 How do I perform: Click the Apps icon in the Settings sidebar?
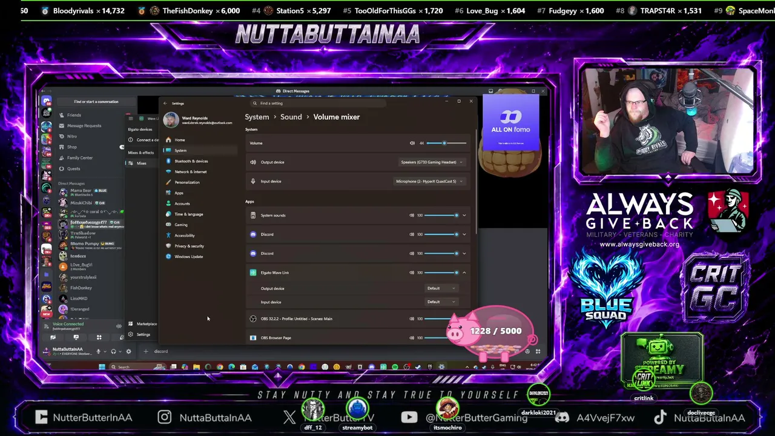tap(168, 193)
